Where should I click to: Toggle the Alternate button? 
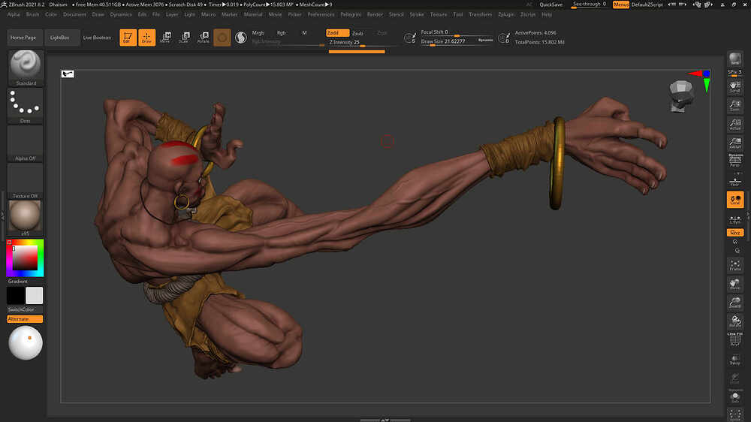[25, 319]
